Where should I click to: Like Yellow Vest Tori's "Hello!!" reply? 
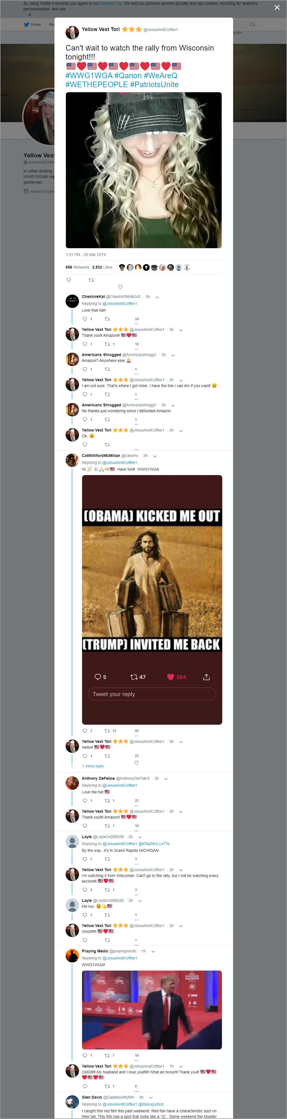click(136, 762)
